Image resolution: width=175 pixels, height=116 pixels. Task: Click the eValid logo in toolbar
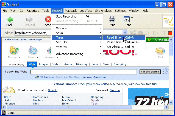pos(168,21)
